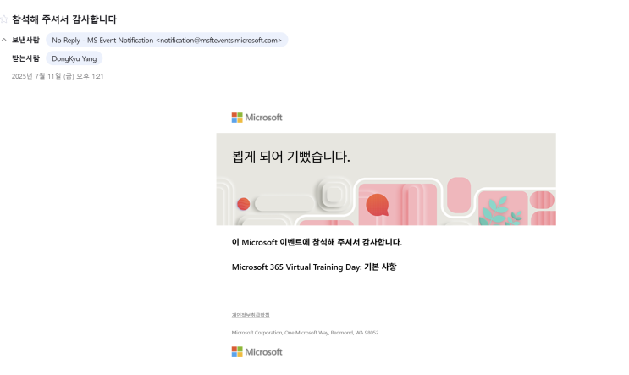Click Microsoft 365 Virtual Training Day: 기본 사항
The height and width of the screenshot is (375, 629).
[314, 267]
